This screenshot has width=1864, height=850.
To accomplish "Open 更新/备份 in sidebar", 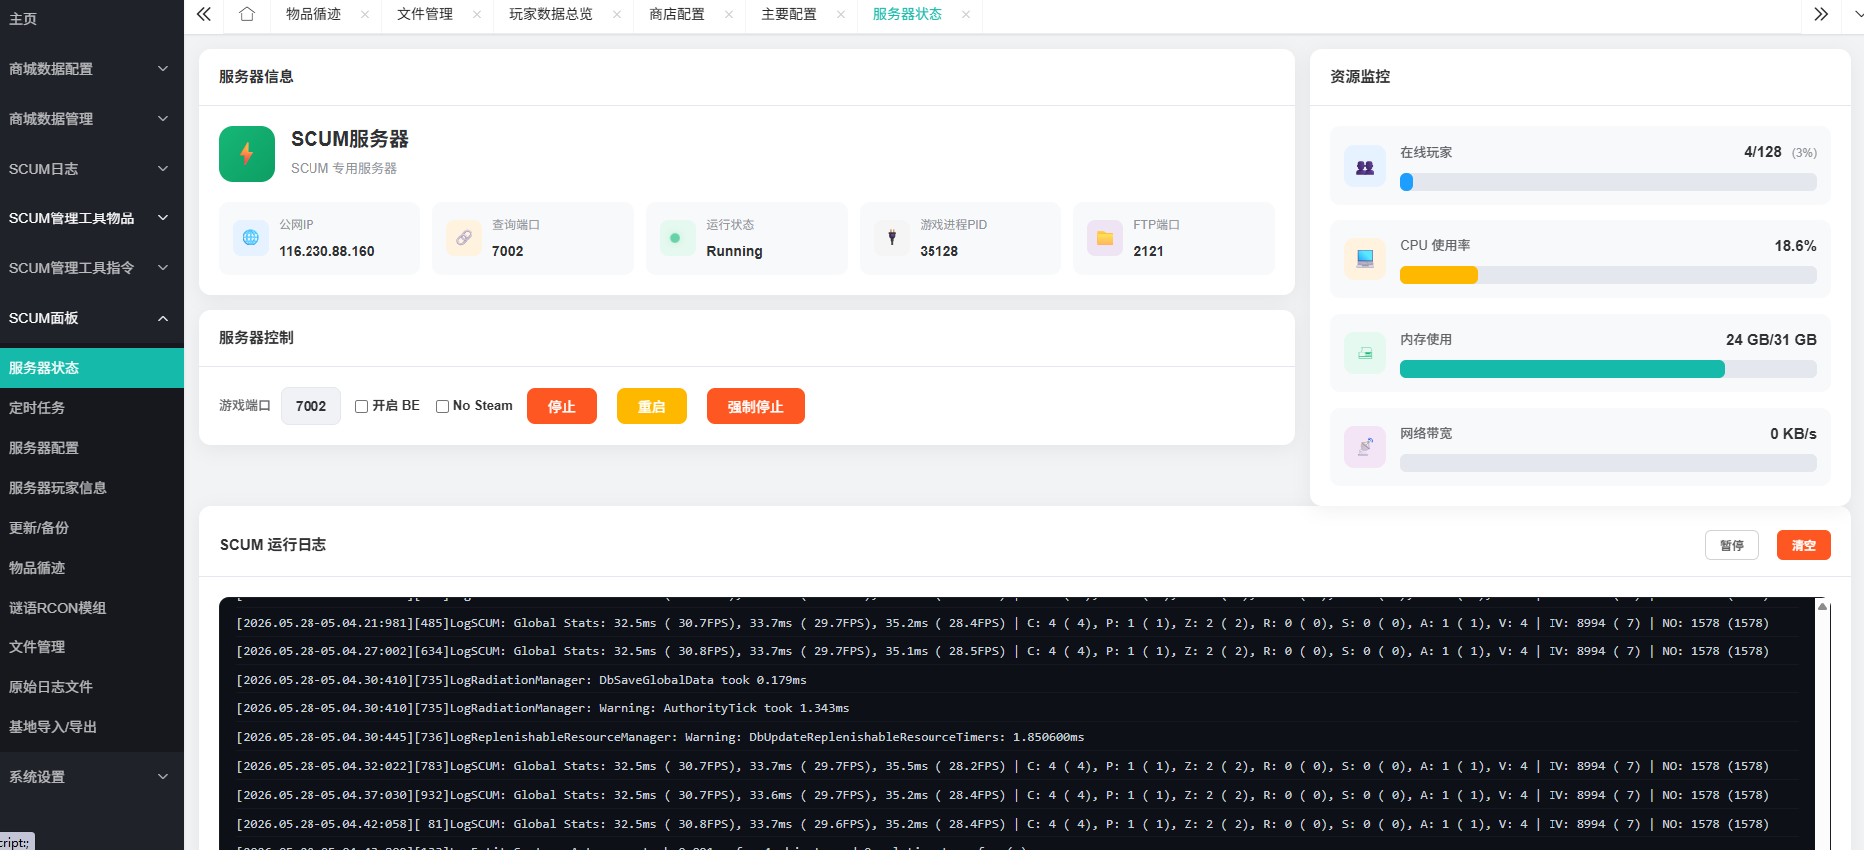I will (92, 528).
